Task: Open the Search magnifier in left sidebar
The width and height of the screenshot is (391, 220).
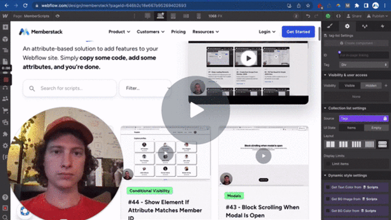Action: click(5, 217)
